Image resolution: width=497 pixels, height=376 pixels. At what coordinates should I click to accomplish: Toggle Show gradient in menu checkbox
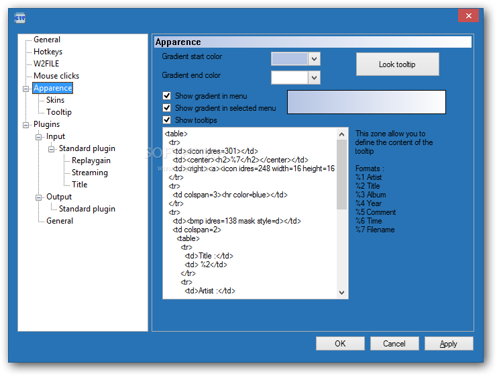pyautogui.click(x=167, y=95)
